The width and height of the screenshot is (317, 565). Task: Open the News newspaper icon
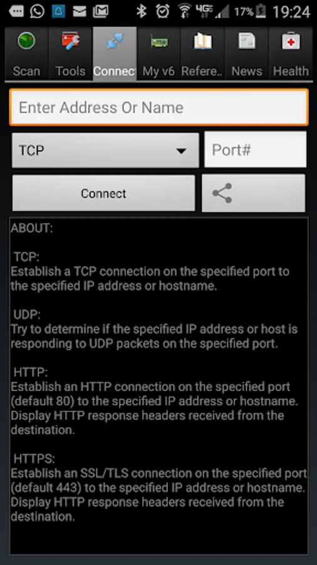[x=247, y=41]
